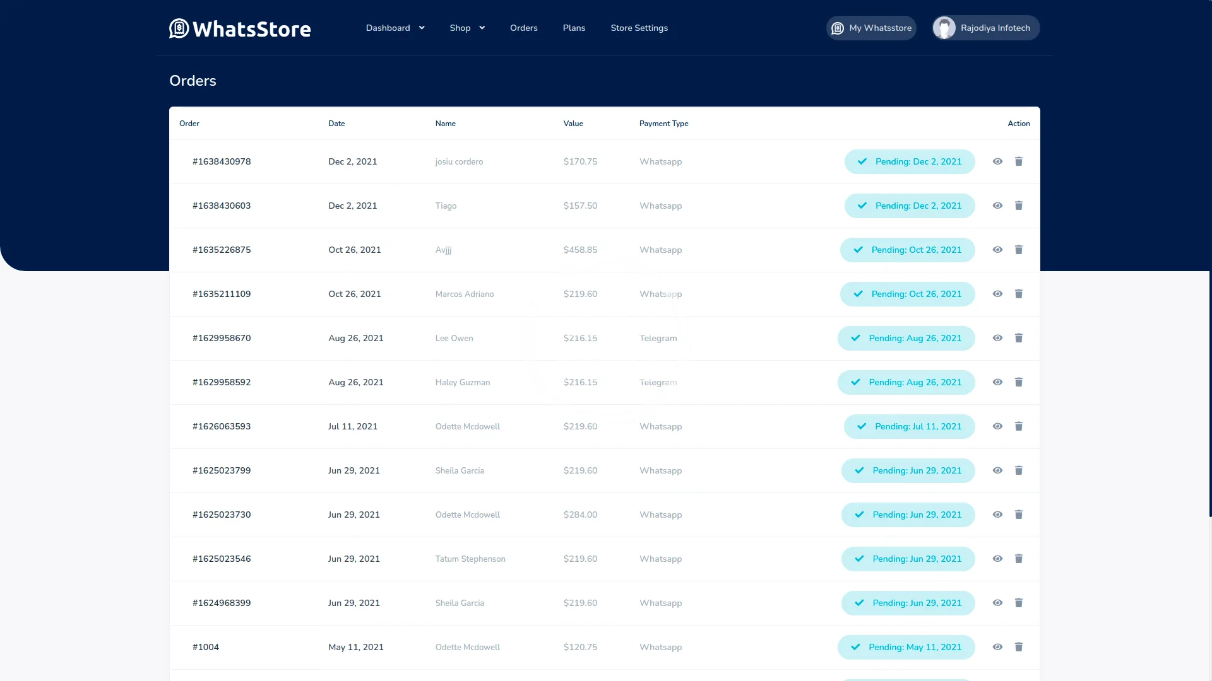
Task: Click Rajodiya Infotech profile avatar
Action: pyautogui.click(x=944, y=28)
